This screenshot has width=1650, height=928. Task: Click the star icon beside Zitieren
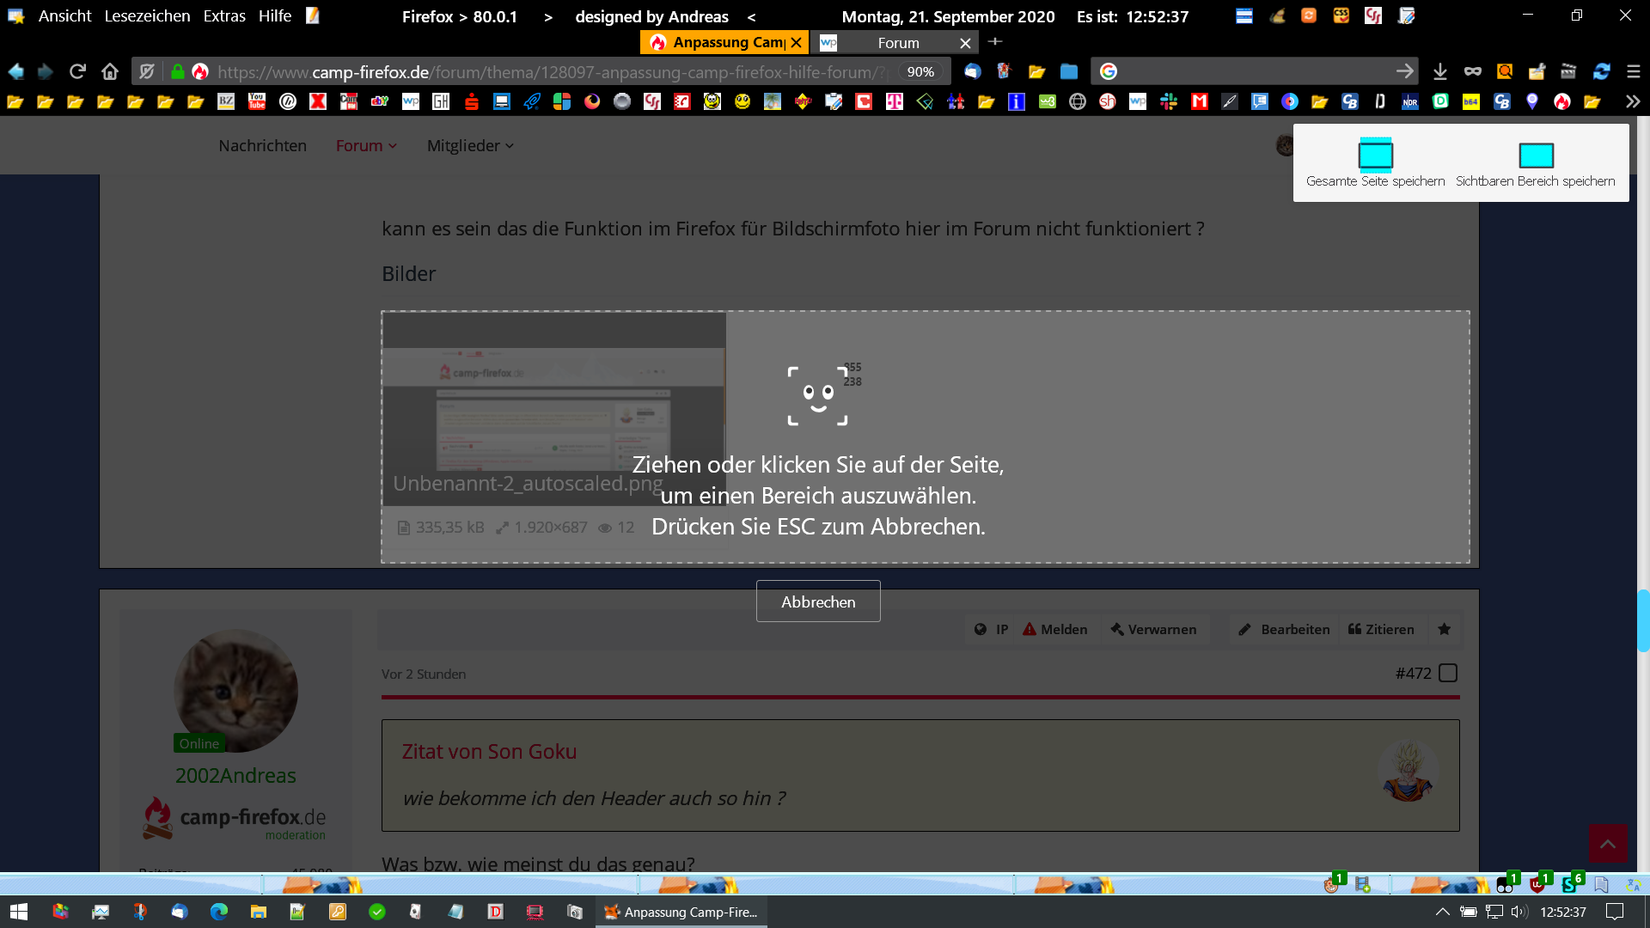(1445, 629)
